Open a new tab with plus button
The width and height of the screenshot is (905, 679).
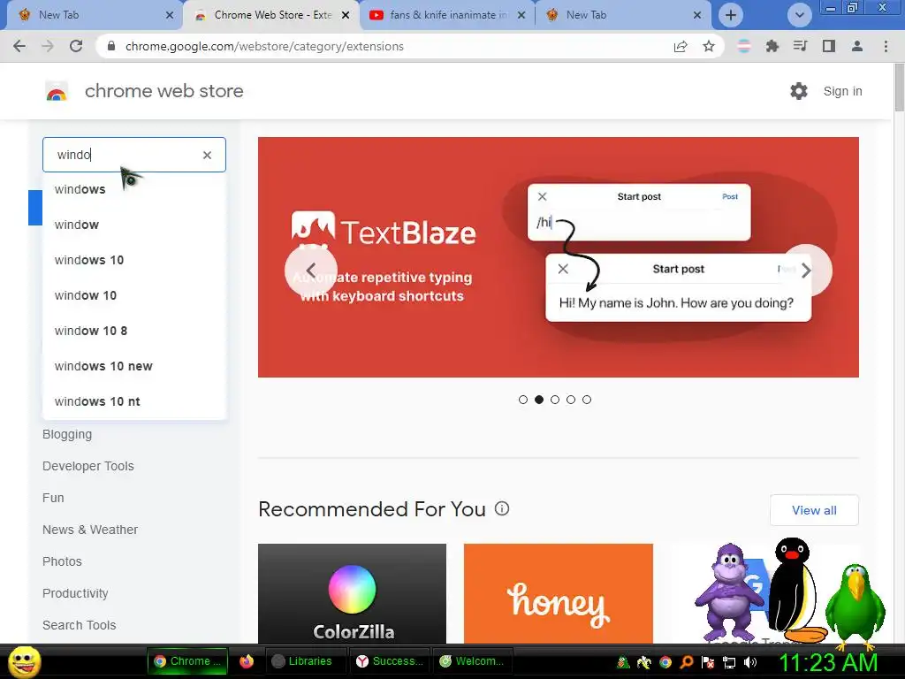(731, 15)
